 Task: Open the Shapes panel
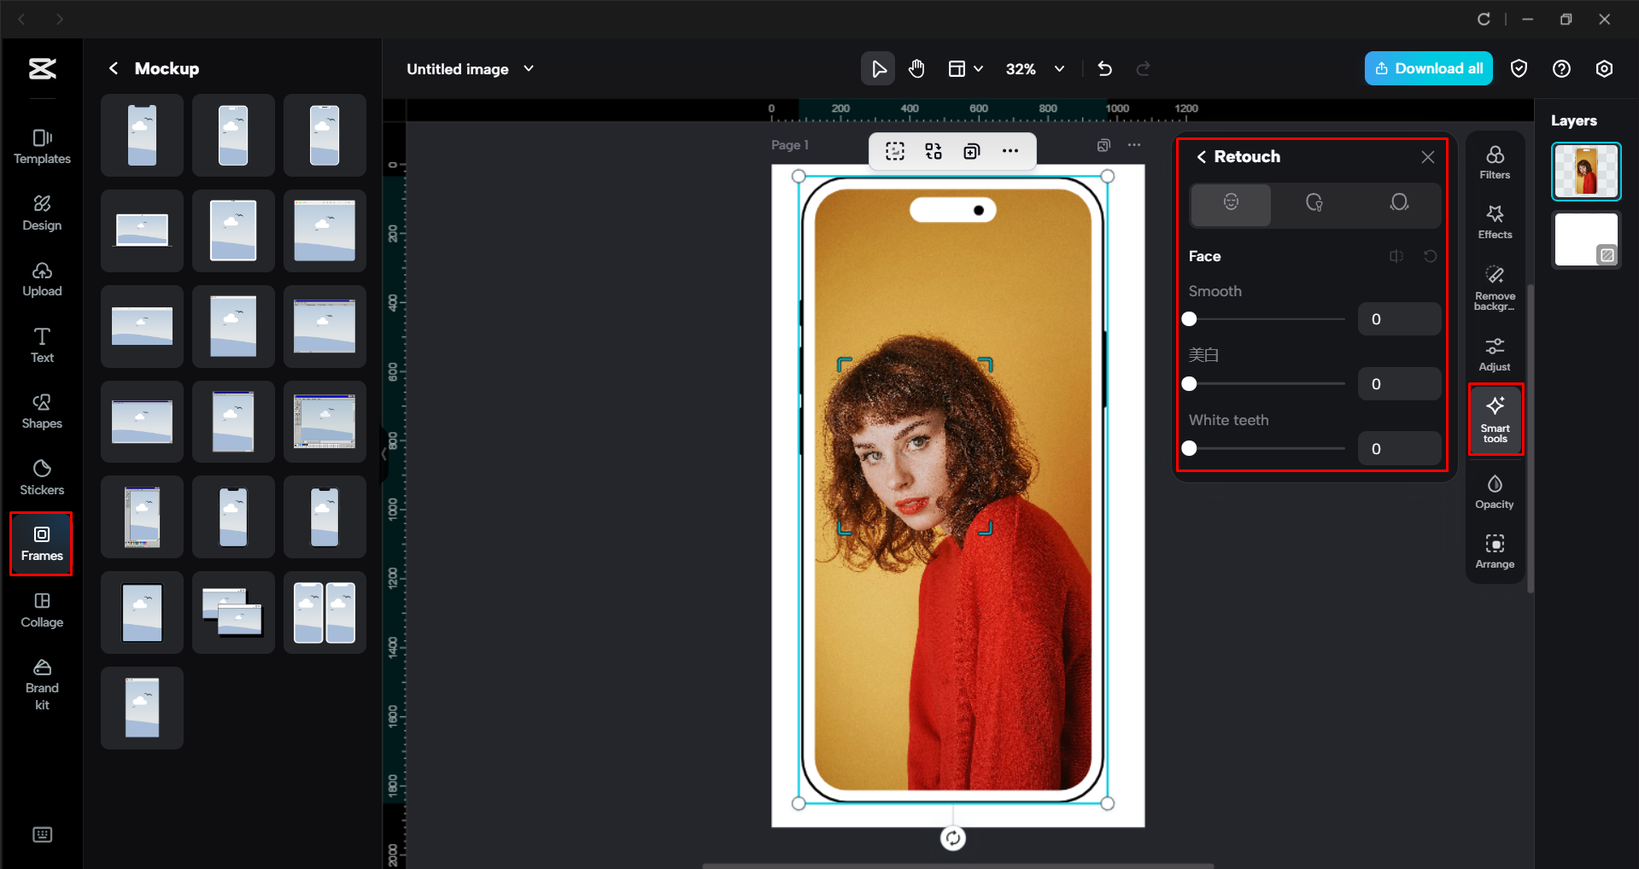(x=41, y=411)
